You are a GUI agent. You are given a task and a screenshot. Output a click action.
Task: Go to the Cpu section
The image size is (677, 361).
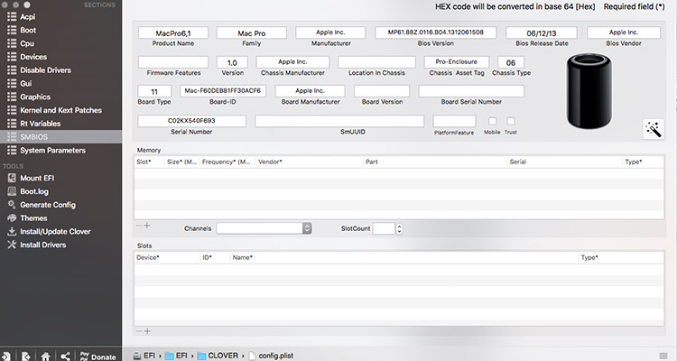[x=27, y=43]
